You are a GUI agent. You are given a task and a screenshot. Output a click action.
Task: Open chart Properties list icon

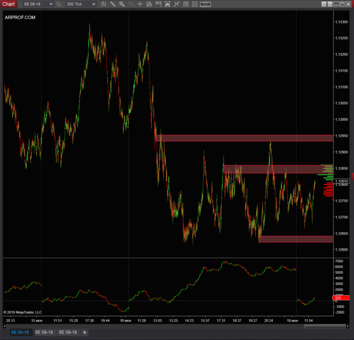195,4
